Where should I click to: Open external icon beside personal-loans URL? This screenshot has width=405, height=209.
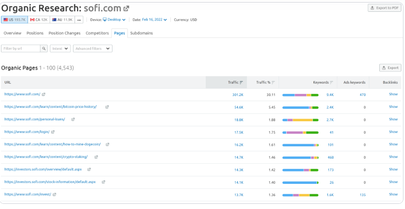(x=73, y=119)
